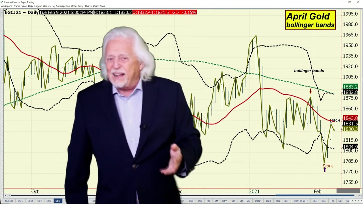Click the tab strip scroll-to-first arrow
363x204 pixels.
pyautogui.click(x=352, y=201)
